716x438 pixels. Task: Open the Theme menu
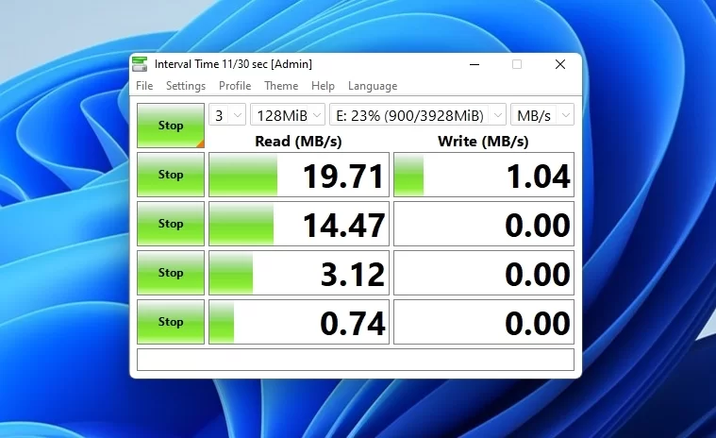pos(281,86)
